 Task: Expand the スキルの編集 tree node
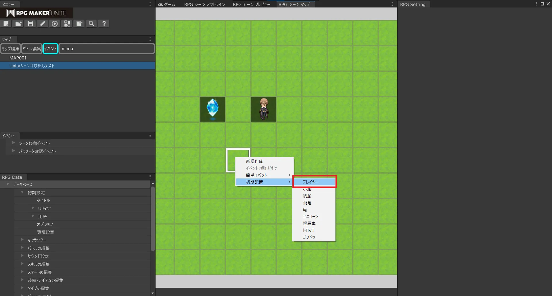click(22, 264)
